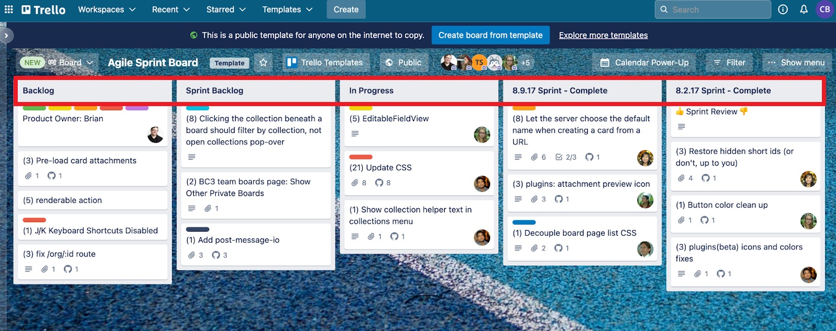Viewport: 836px width, 331px height.
Task: Open the apps grid switcher icon
Action: point(9,9)
